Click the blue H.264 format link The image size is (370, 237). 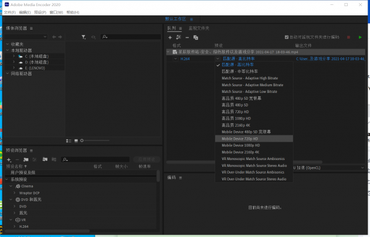(185, 59)
